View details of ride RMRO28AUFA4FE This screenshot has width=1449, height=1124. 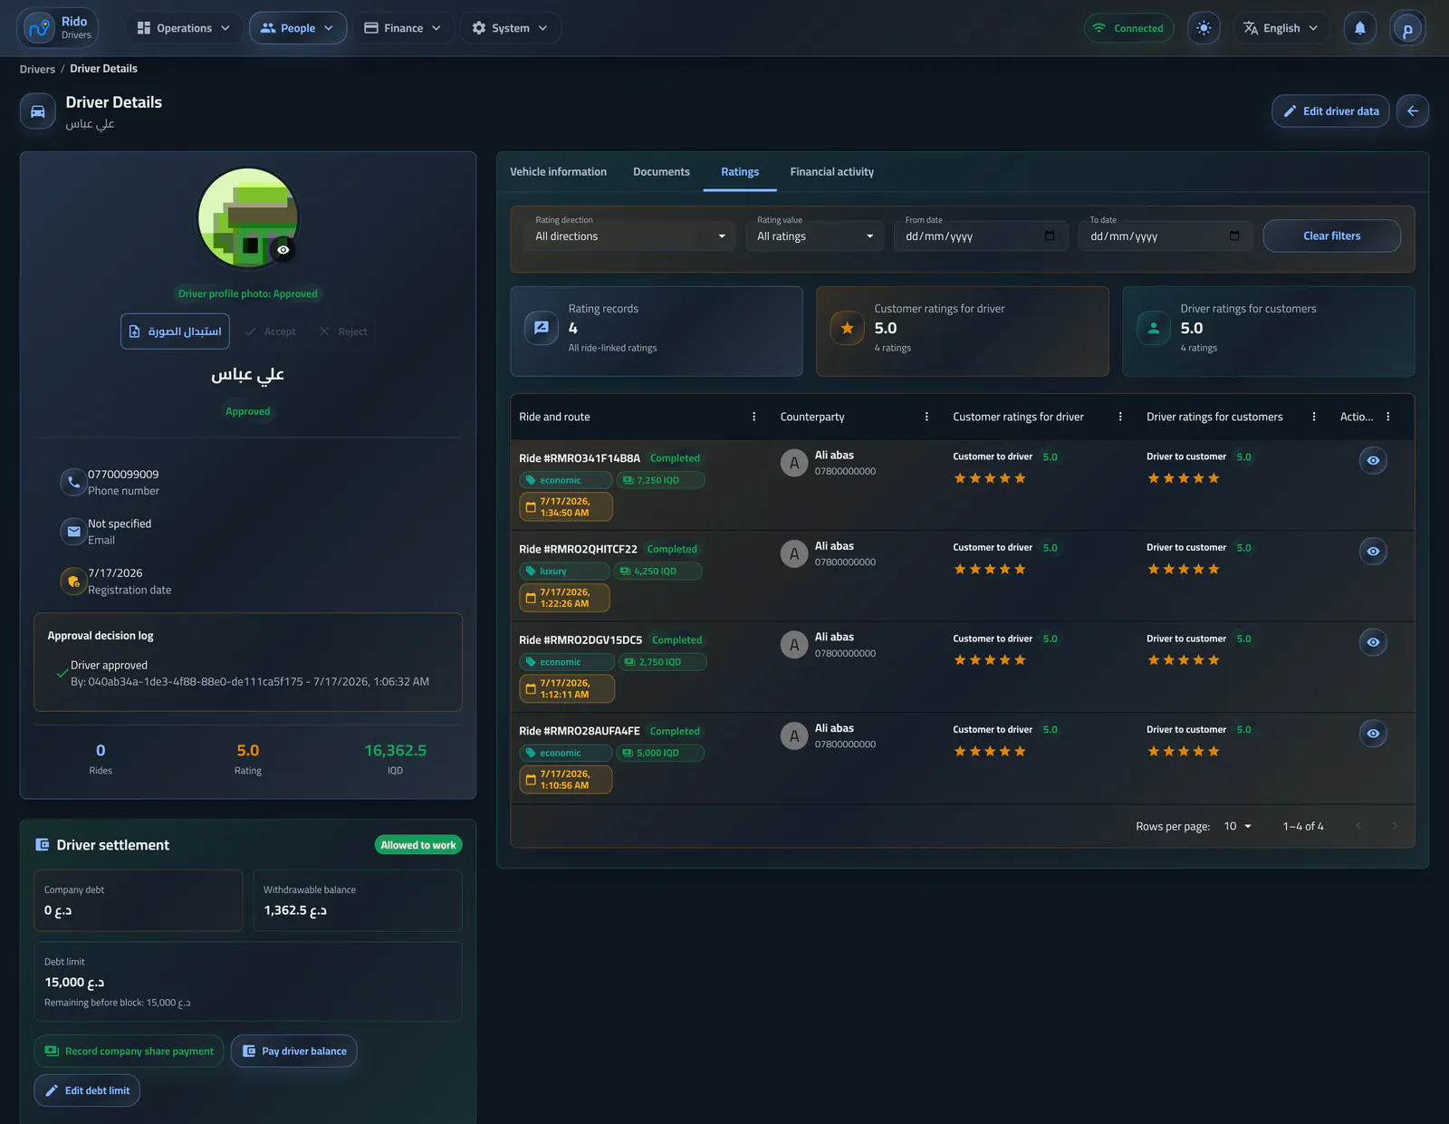[x=1373, y=734]
